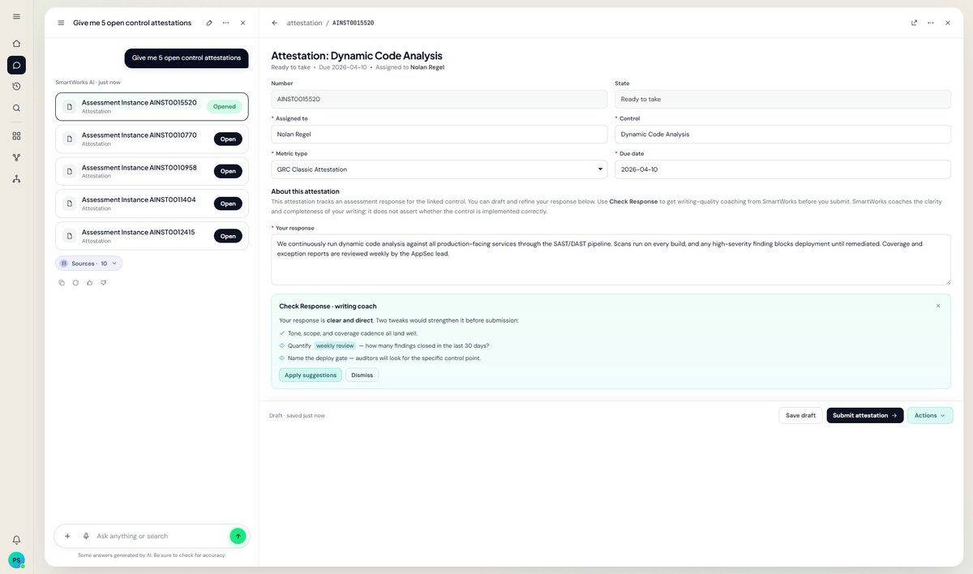Image resolution: width=973 pixels, height=574 pixels.
Task: Click the Due date field
Action: [x=782, y=169]
